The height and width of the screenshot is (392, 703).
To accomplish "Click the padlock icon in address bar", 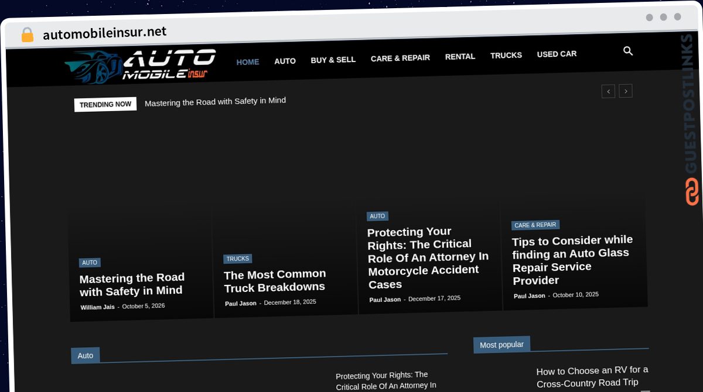I will pyautogui.click(x=27, y=35).
